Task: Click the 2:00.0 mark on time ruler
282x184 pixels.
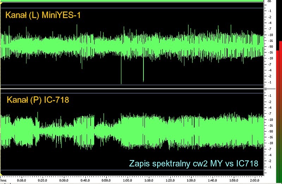Action: [x=252, y=182]
